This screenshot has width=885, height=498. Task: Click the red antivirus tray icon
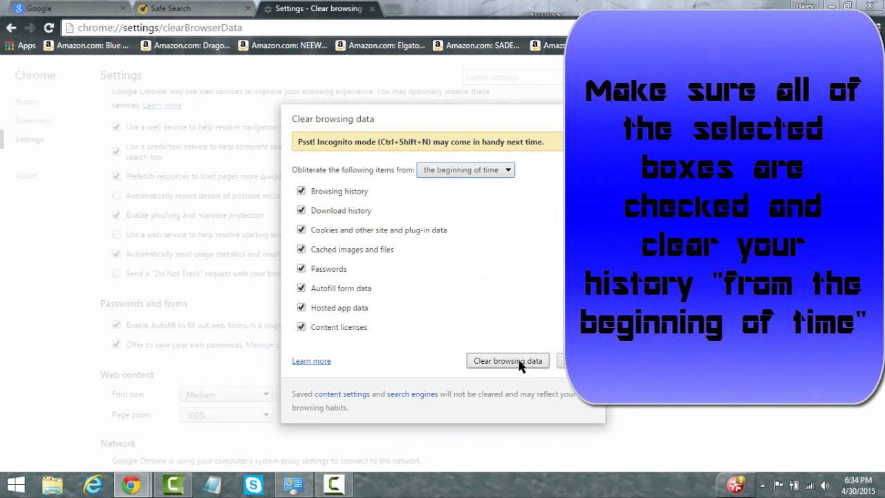(x=736, y=485)
